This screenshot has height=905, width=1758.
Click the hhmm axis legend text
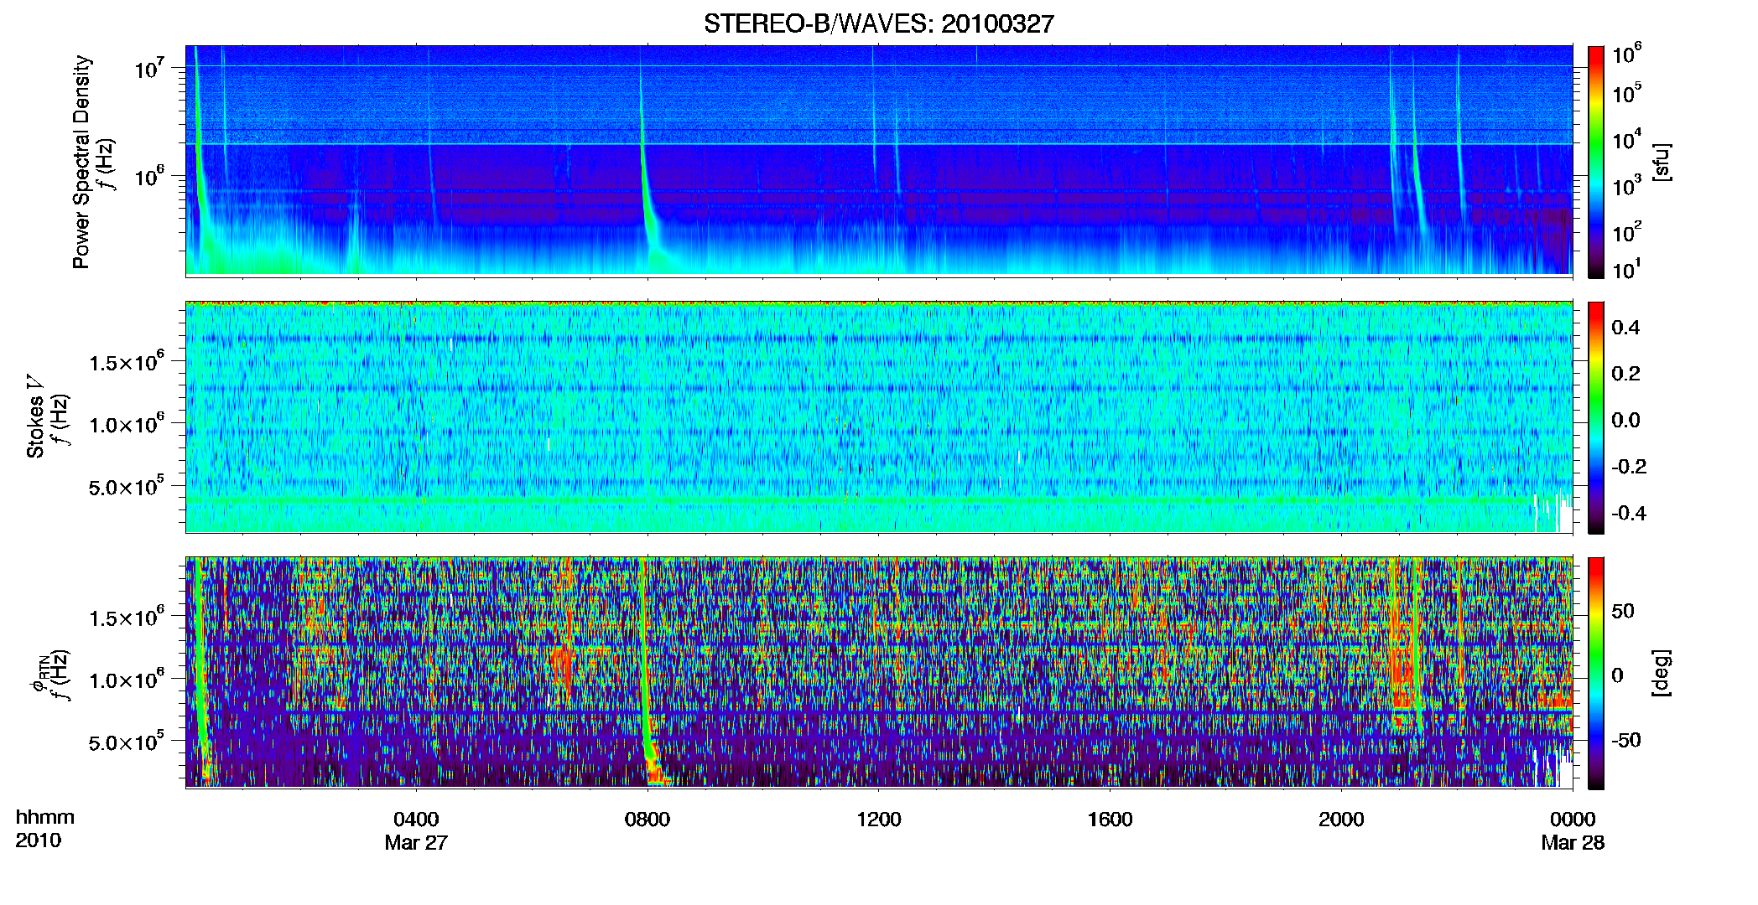coord(45,818)
